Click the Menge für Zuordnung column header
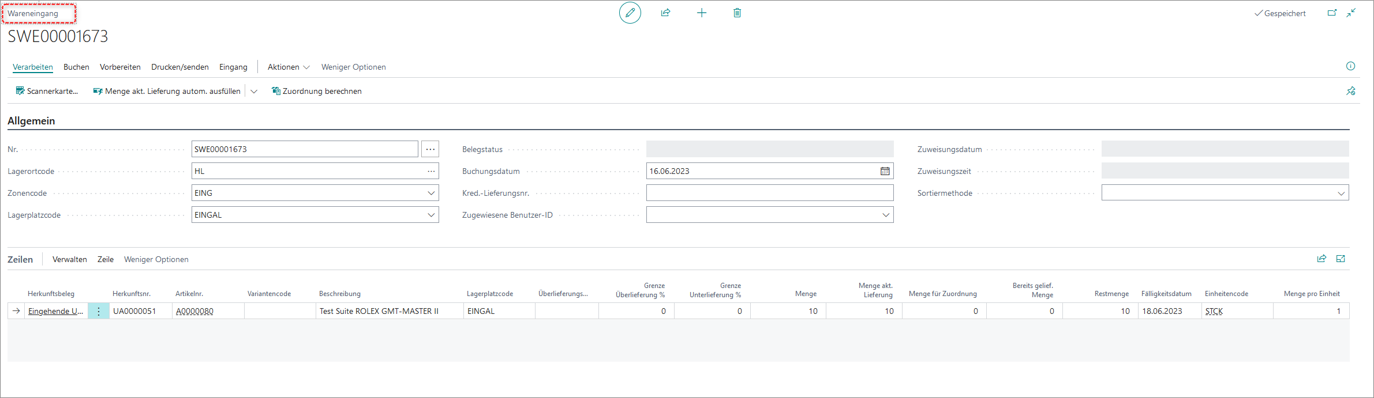Screen dimensions: 1374x398 943,294
